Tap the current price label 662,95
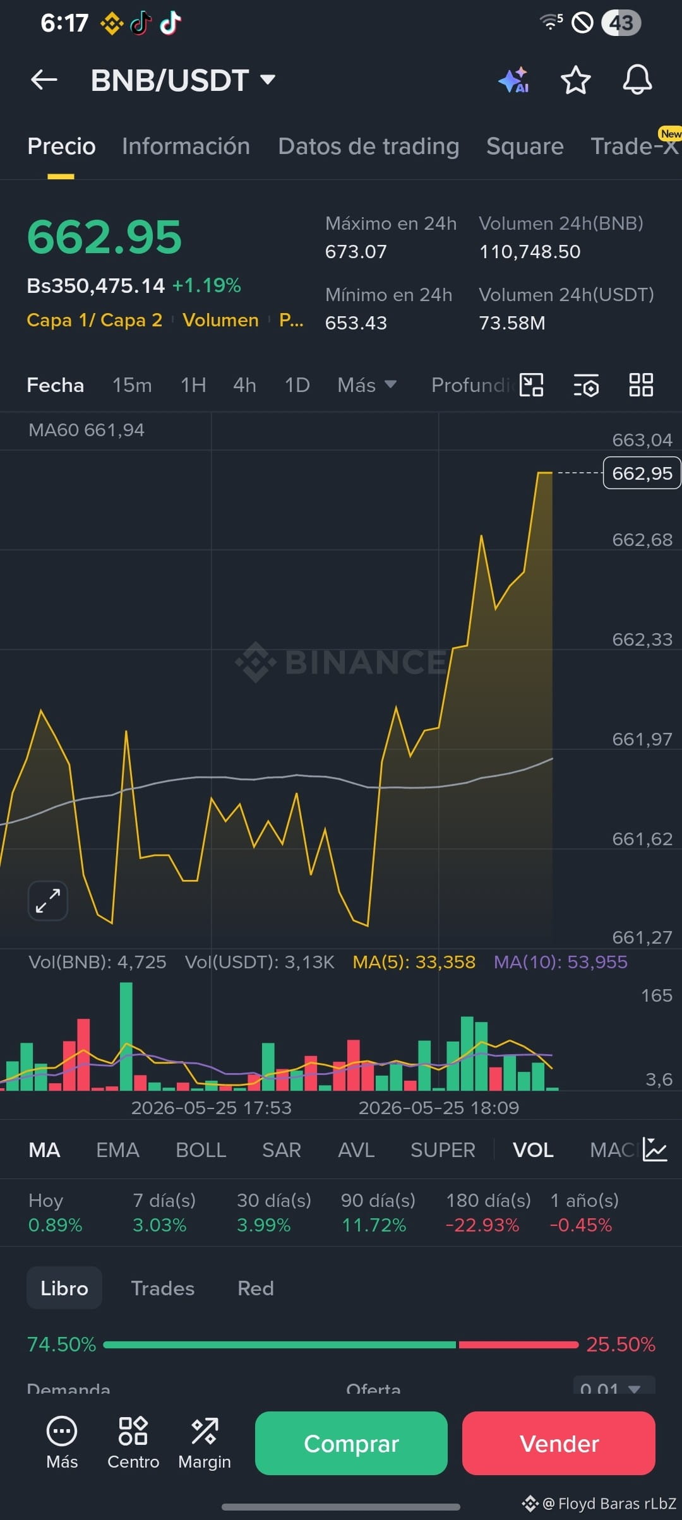The image size is (682, 1520). tap(642, 473)
